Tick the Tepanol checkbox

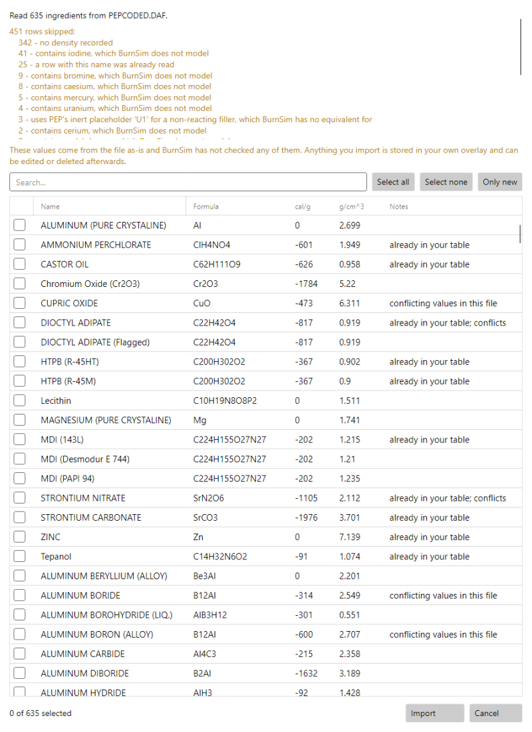19,557
